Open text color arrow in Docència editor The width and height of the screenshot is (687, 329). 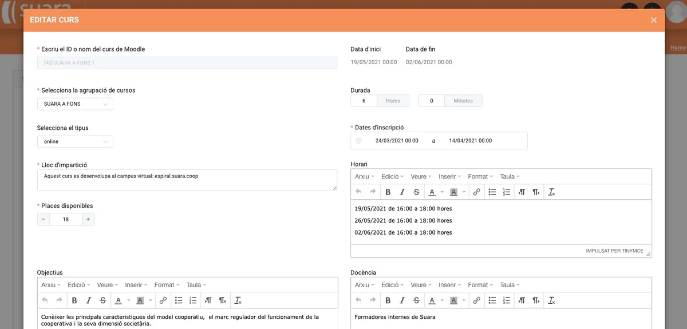(x=442, y=300)
